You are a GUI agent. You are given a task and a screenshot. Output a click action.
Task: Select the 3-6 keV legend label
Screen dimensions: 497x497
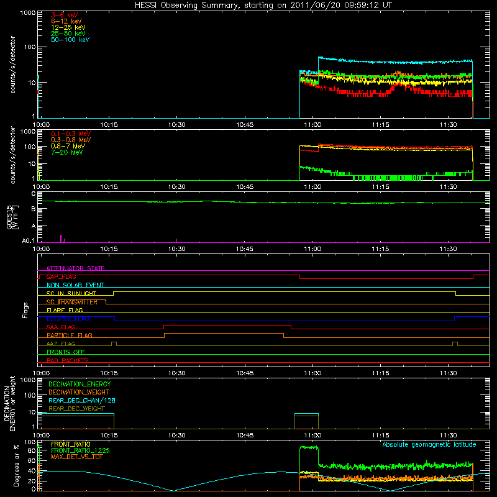point(65,15)
